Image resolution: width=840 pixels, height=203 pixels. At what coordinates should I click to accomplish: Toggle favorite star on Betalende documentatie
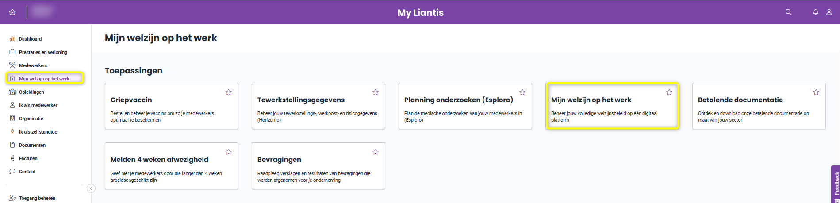coord(816,92)
